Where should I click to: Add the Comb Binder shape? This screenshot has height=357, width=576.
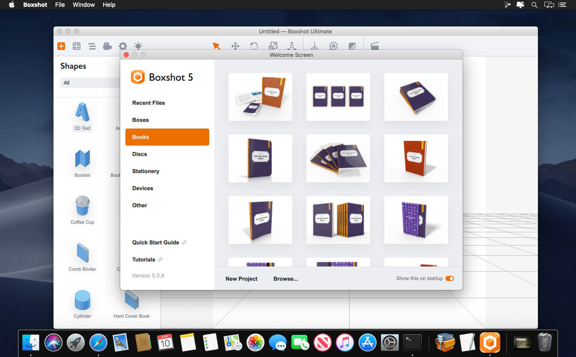[x=83, y=258]
